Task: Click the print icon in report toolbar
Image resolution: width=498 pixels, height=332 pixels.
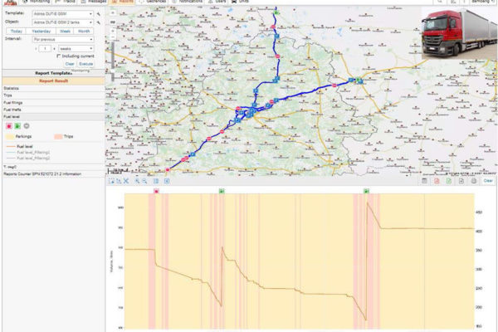Action: [474, 181]
